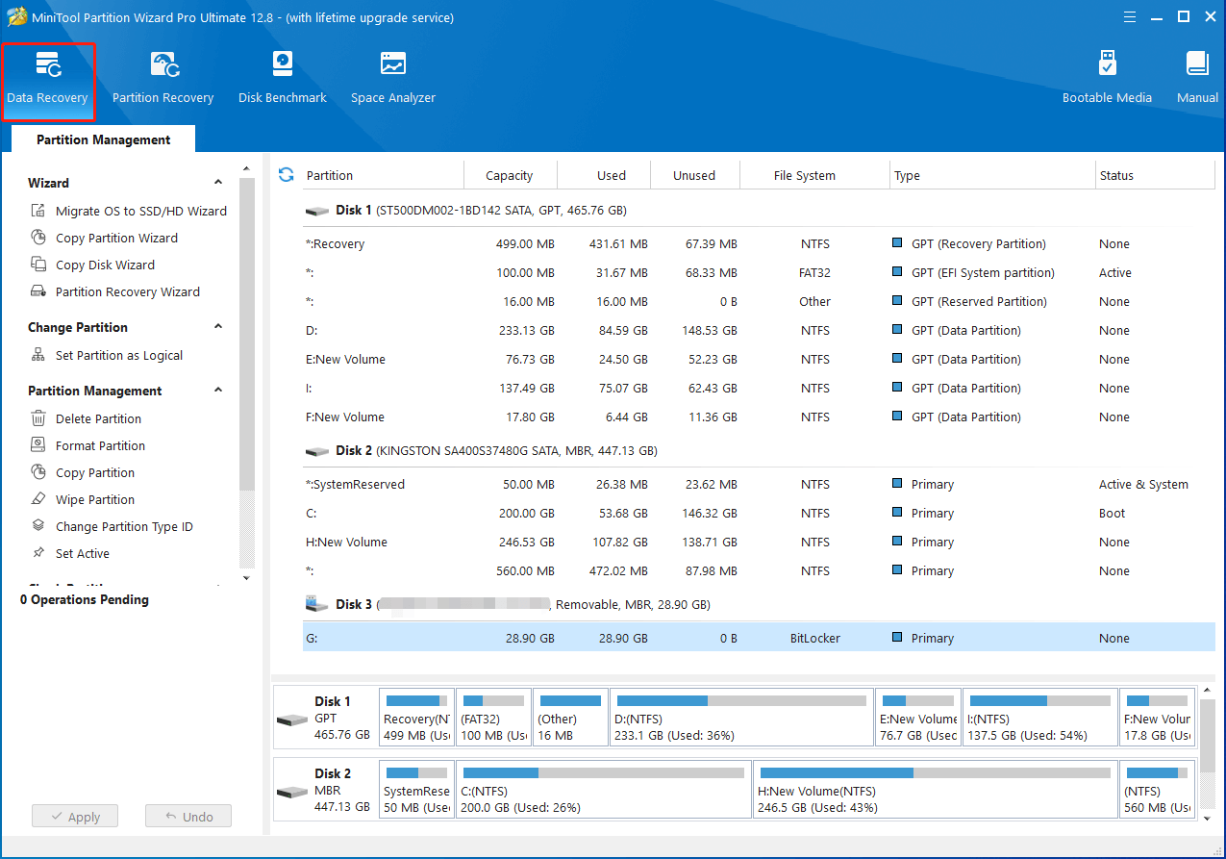Select E:New Volume partition row
This screenshot has height=859, width=1226.
pyautogui.click(x=759, y=359)
